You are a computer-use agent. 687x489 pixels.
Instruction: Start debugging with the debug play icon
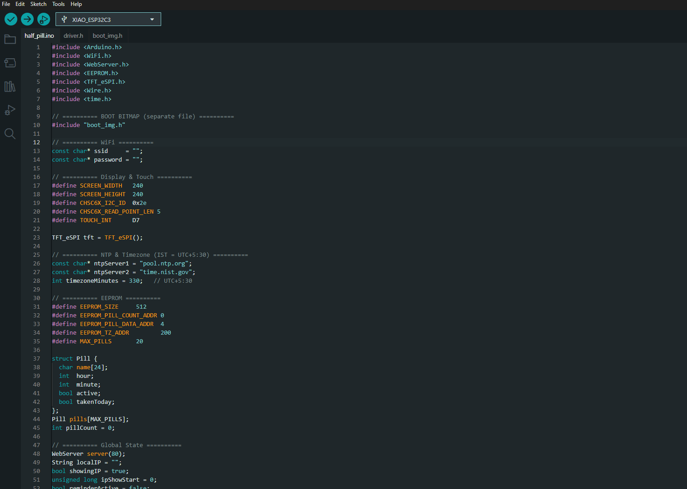(x=44, y=19)
